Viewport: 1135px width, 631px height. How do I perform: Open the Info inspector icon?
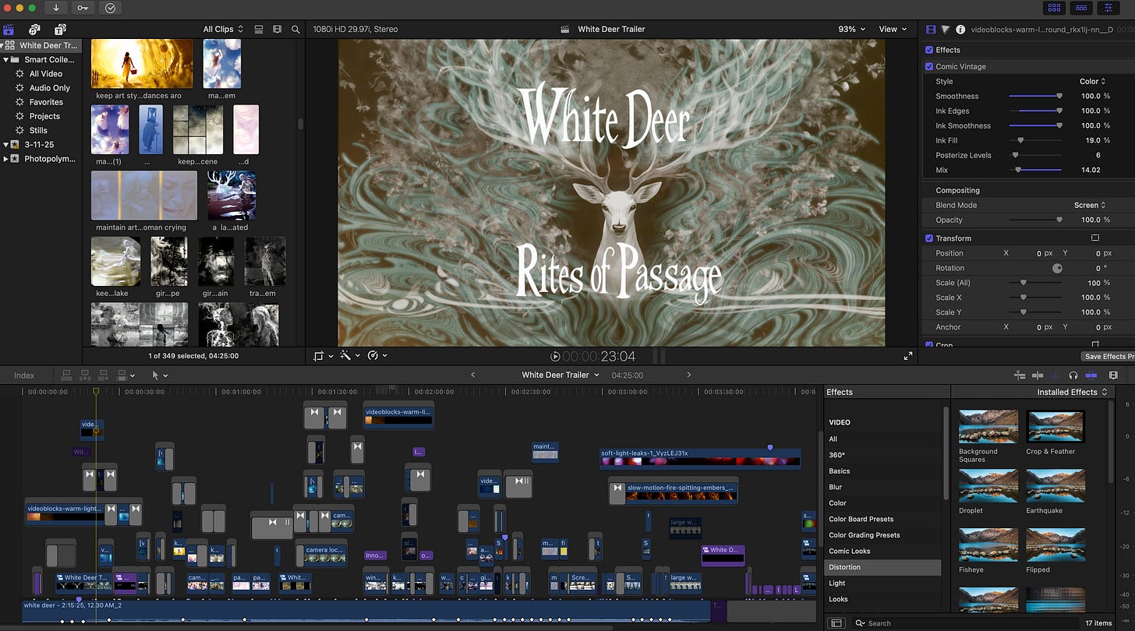tap(960, 30)
